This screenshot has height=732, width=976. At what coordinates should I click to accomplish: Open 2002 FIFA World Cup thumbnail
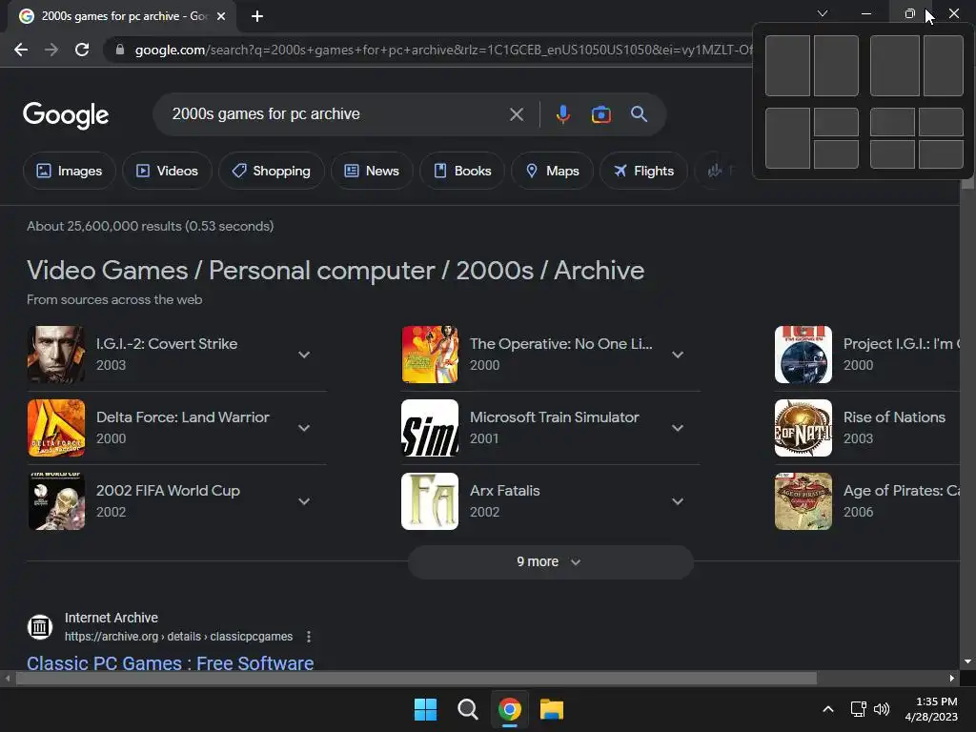[56, 501]
